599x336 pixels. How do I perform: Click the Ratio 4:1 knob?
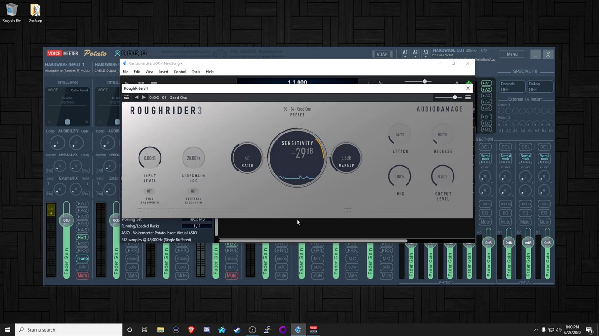point(247,158)
